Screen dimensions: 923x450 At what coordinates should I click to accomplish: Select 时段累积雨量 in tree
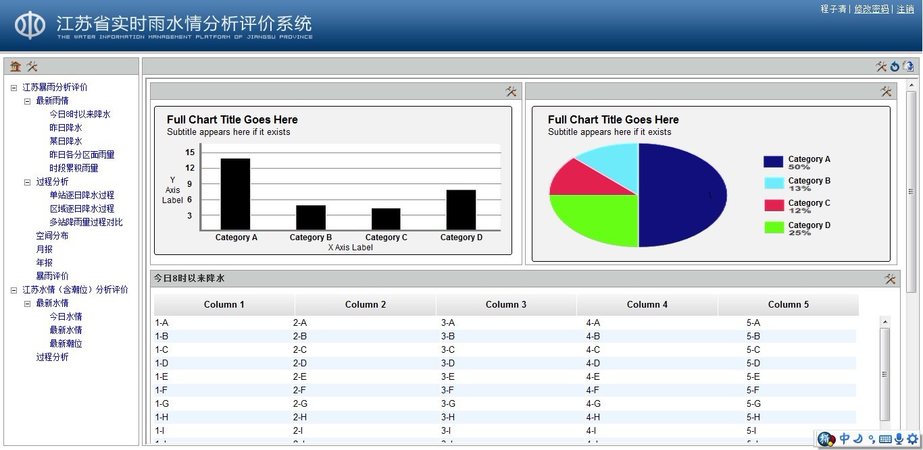point(74,168)
